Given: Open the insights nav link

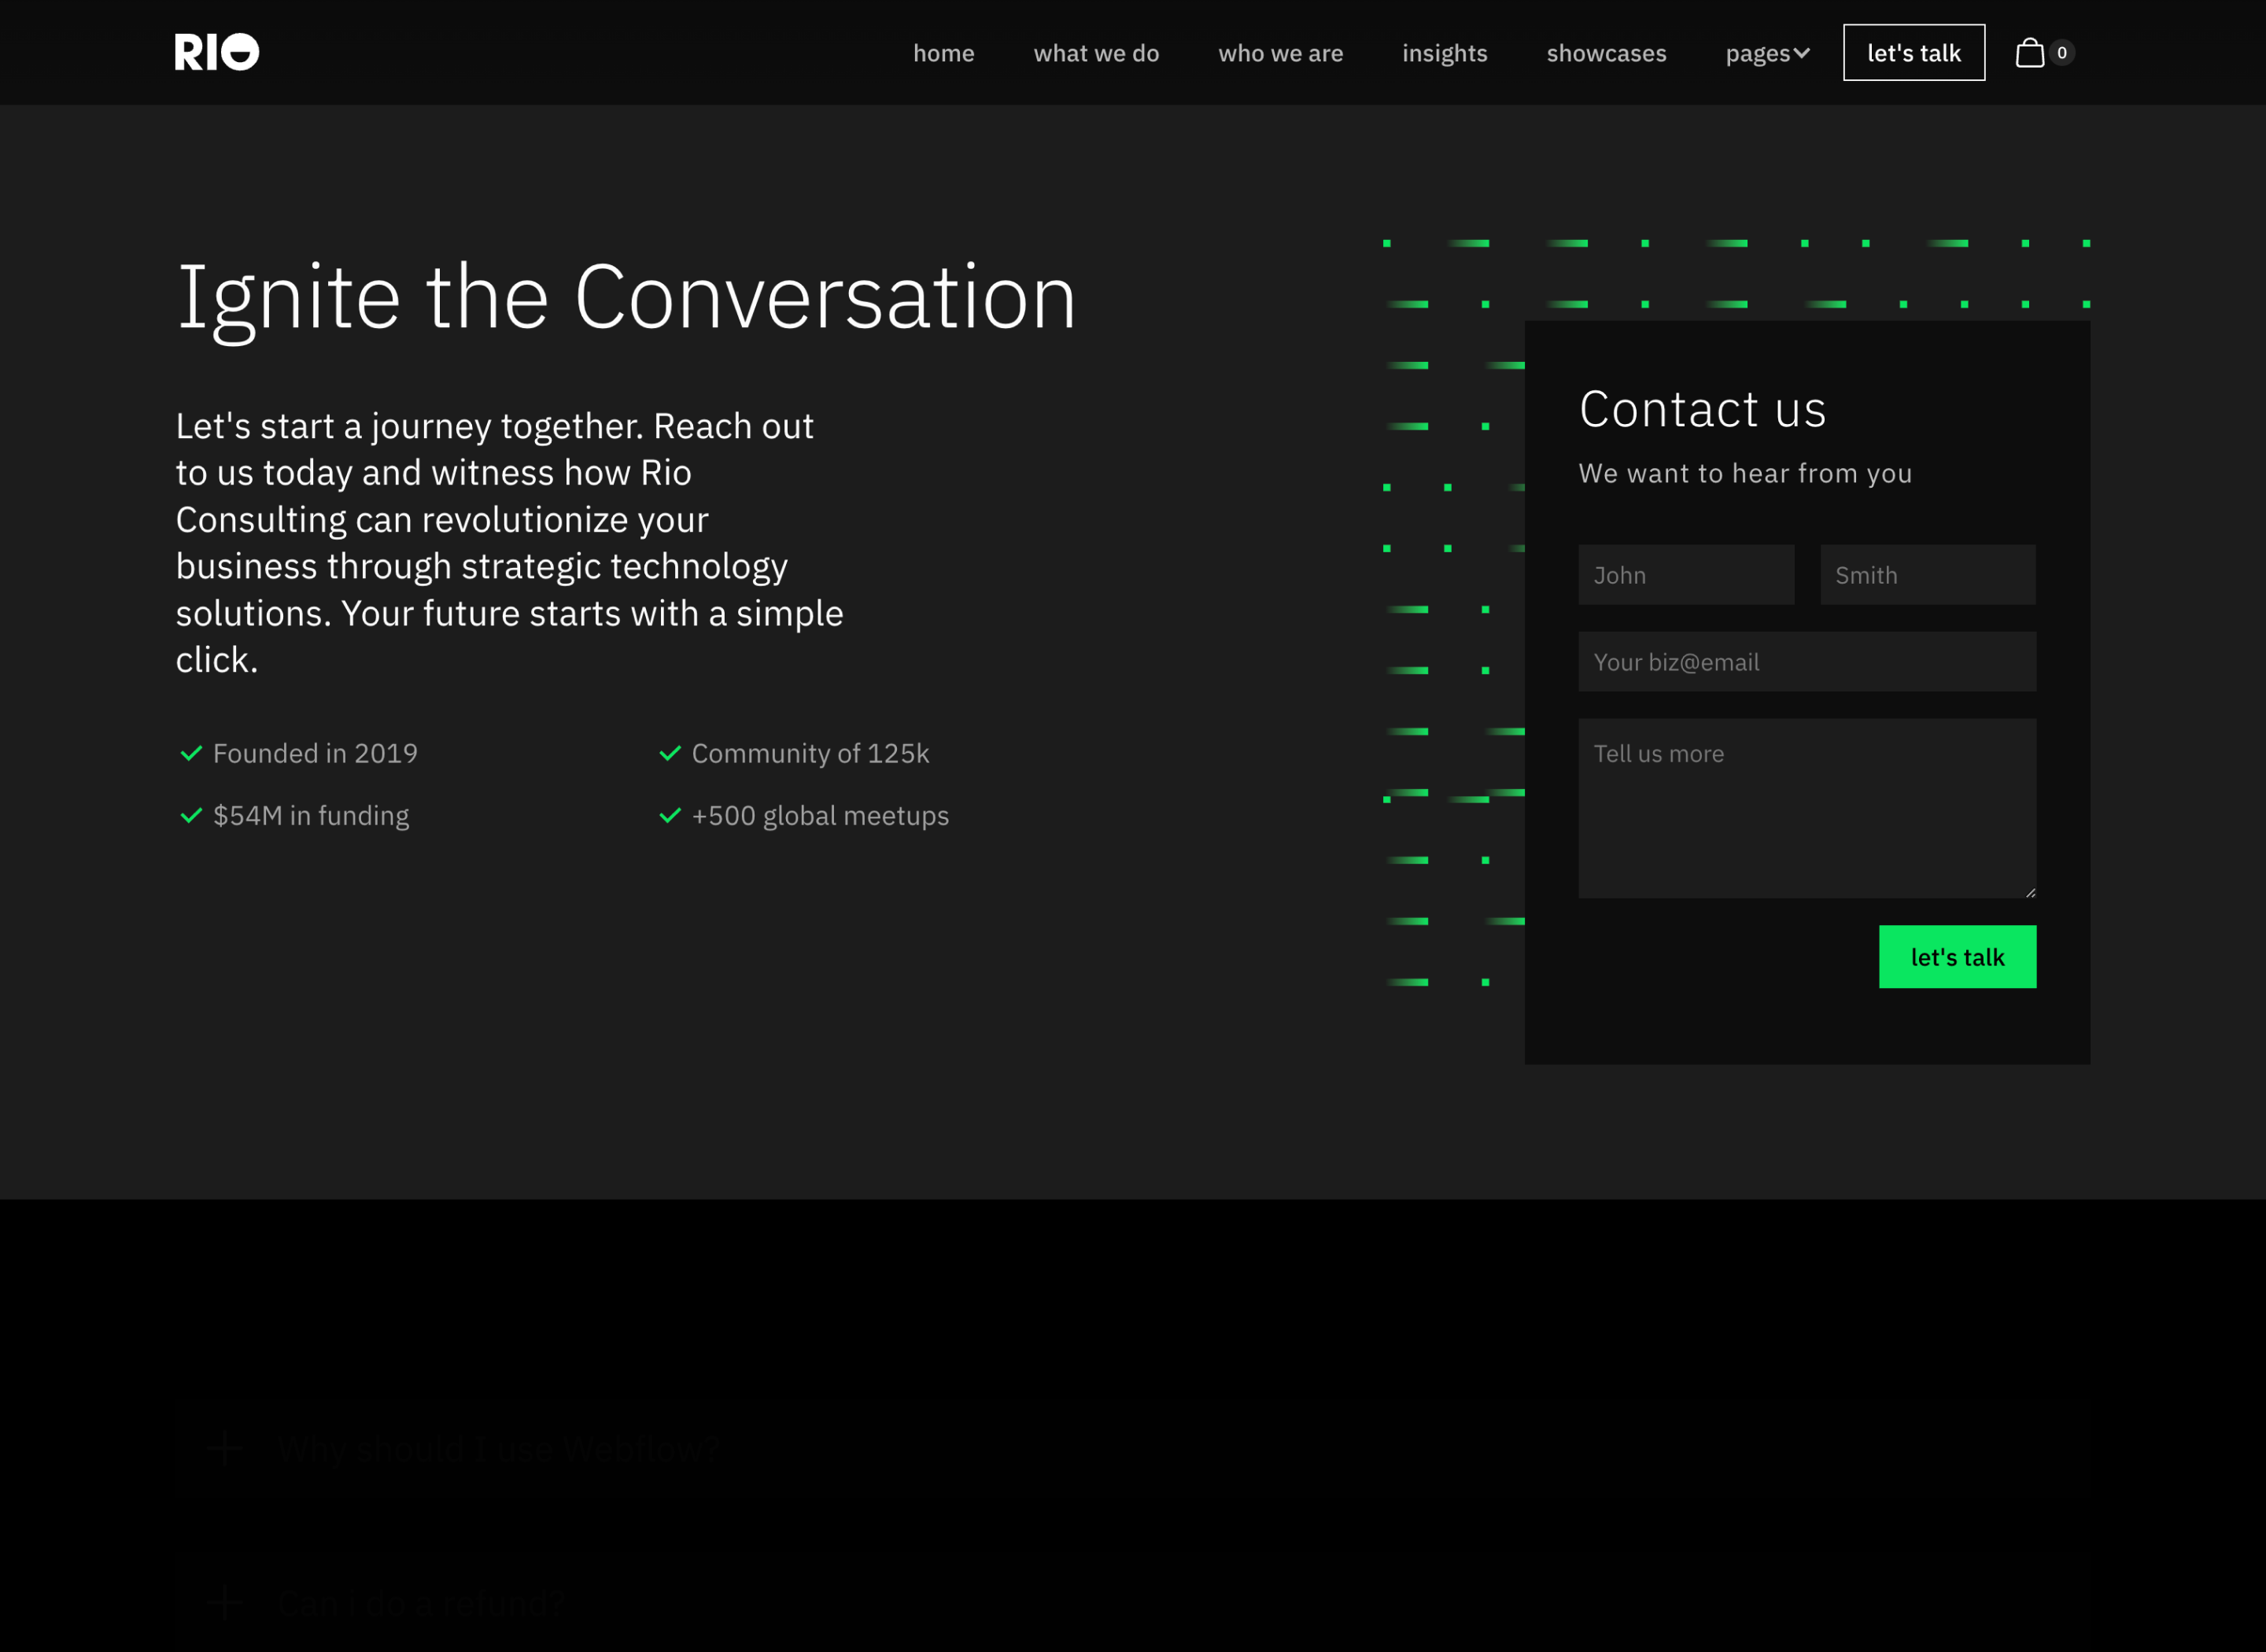Looking at the screenshot, I should coord(1444,53).
